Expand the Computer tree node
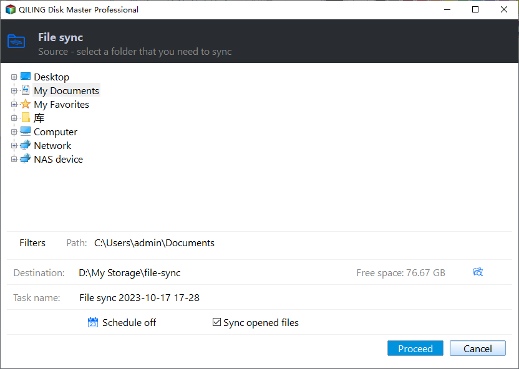This screenshot has width=519, height=369. [14, 132]
